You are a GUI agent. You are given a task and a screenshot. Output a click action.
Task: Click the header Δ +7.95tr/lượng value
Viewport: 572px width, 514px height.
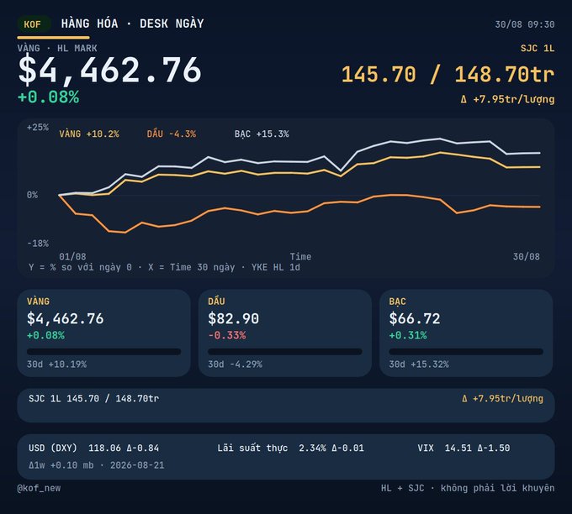click(507, 99)
